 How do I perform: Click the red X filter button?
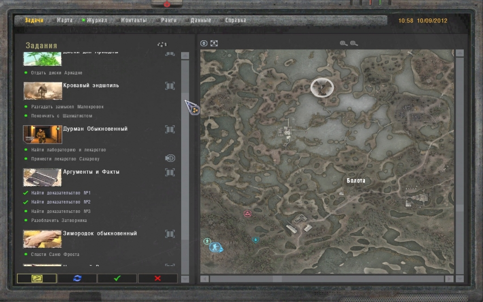pyautogui.click(x=158, y=278)
